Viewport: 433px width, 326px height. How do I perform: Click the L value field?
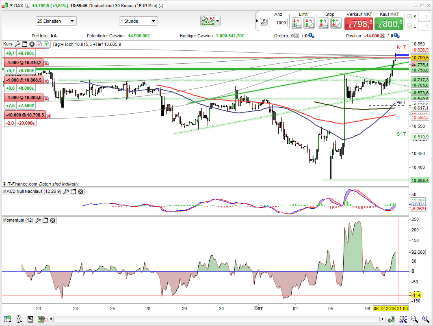pyautogui.click(x=424, y=26)
